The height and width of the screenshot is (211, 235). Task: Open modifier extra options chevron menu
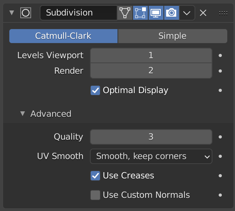click(x=187, y=13)
